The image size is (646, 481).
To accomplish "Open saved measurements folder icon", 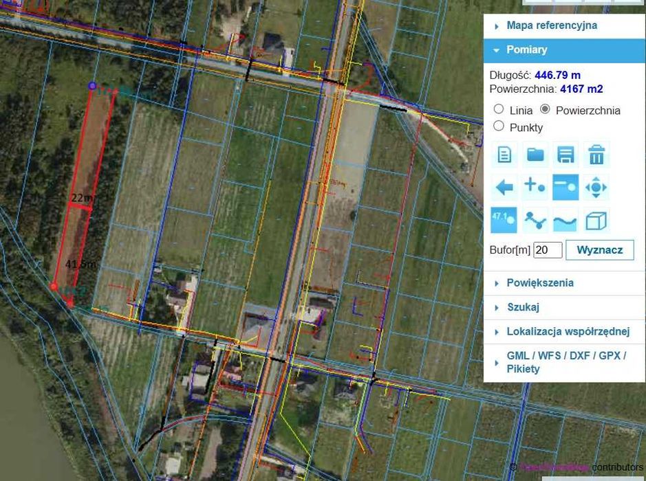I will (x=535, y=155).
